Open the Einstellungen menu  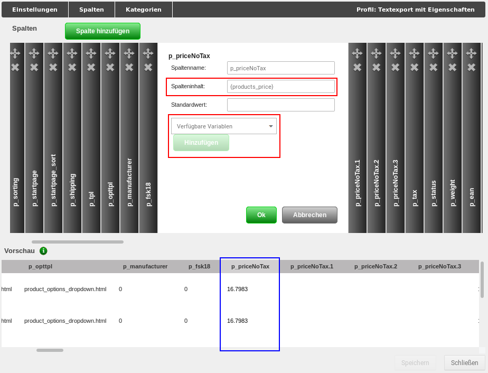[x=34, y=9]
